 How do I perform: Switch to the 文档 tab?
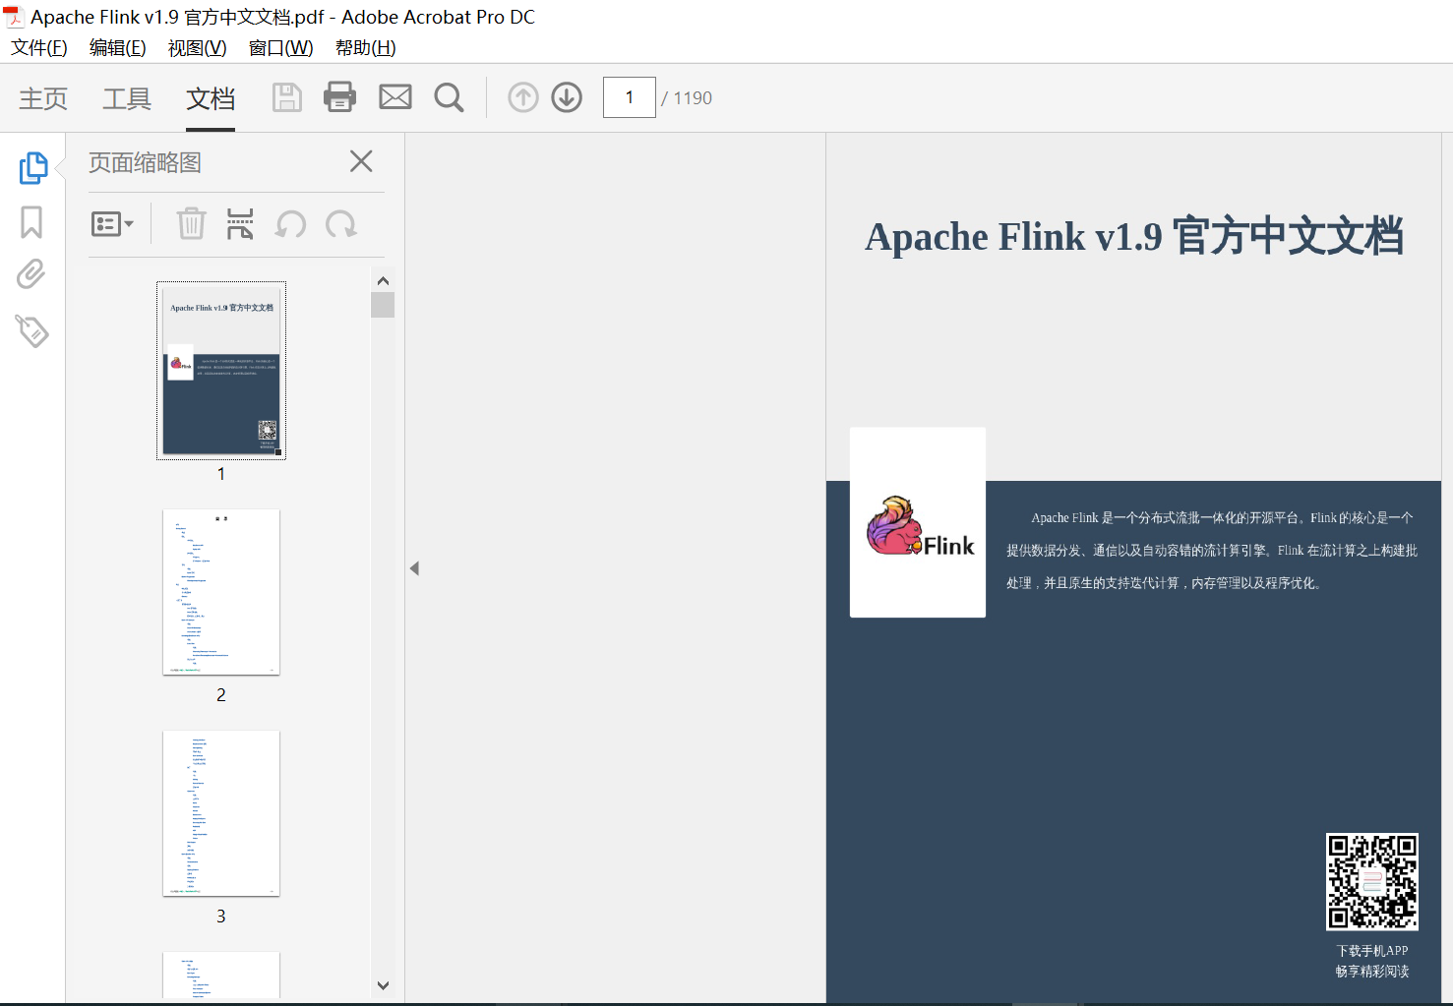tap(211, 98)
